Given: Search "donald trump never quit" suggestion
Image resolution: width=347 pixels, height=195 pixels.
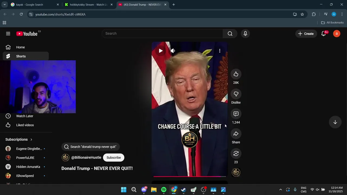Looking at the screenshot, I should (91, 147).
